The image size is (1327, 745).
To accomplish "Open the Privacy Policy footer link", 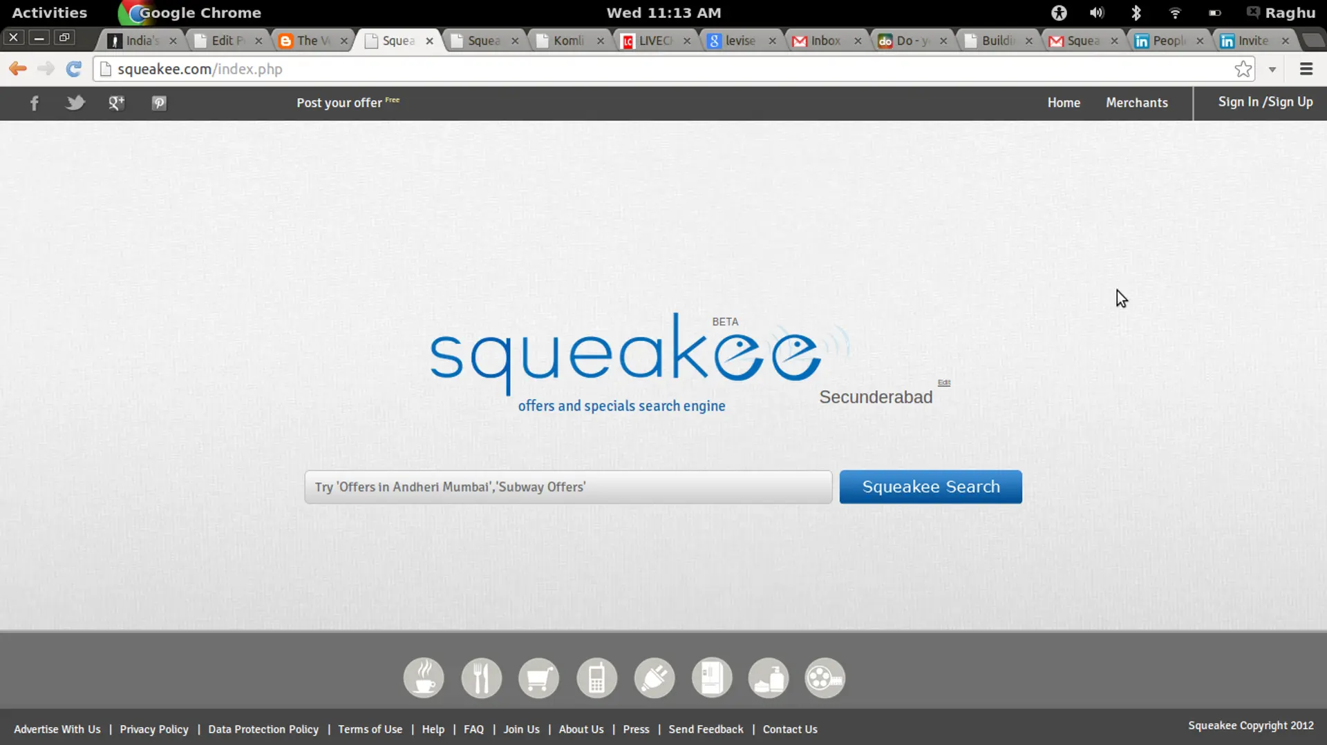I will pos(154,729).
